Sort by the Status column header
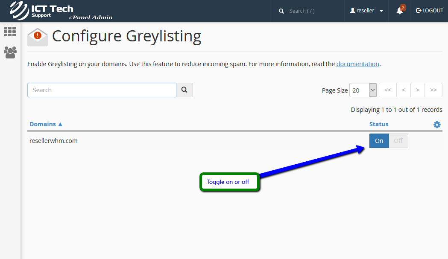 379,124
